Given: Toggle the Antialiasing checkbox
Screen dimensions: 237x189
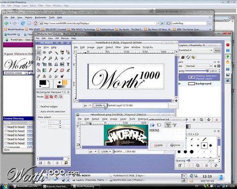Looking at the screenshot, I should point(39,102).
